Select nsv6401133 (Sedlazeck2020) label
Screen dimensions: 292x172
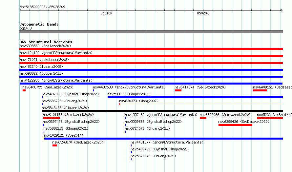[68, 115]
